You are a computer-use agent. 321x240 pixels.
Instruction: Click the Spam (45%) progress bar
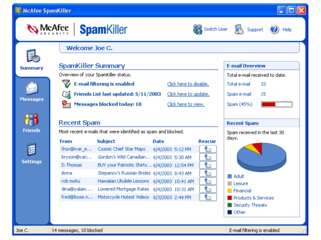pyautogui.click(x=276, y=104)
